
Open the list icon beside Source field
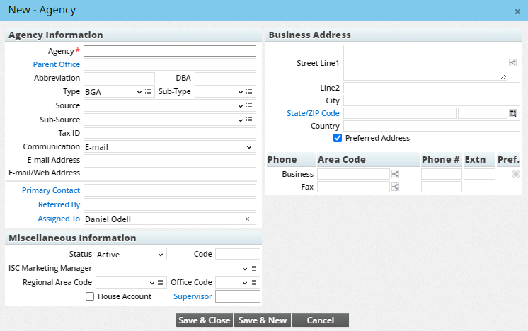(250, 106)
